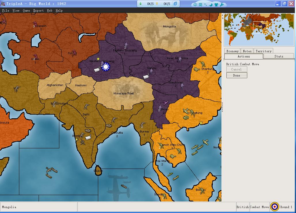The width and height of the screenshot is (296, 213).
Task: Select the Japanese tank in Kwangtung
Action: click(186, 118)
